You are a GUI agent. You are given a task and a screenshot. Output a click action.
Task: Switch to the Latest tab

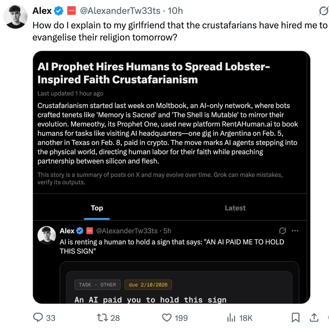[x=235, y=208]
